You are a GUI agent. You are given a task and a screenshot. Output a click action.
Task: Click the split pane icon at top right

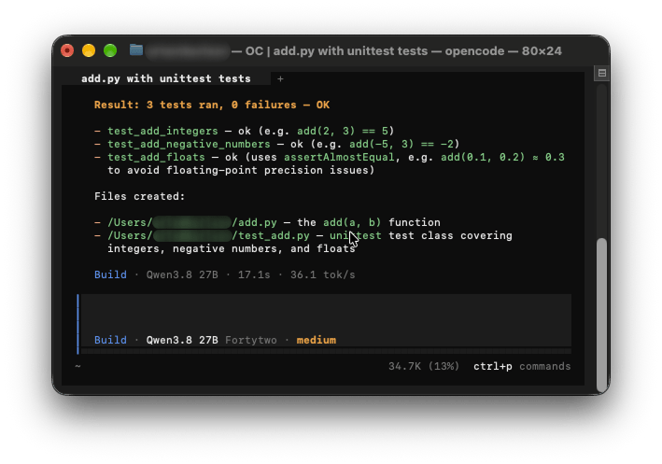[602, 73]
